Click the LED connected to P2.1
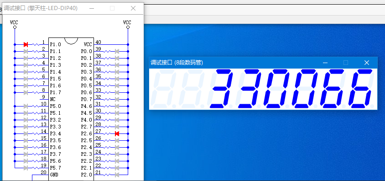 pos(117,168)
